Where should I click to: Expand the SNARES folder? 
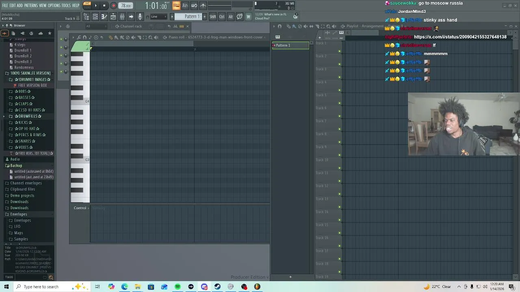pos(25,141)
